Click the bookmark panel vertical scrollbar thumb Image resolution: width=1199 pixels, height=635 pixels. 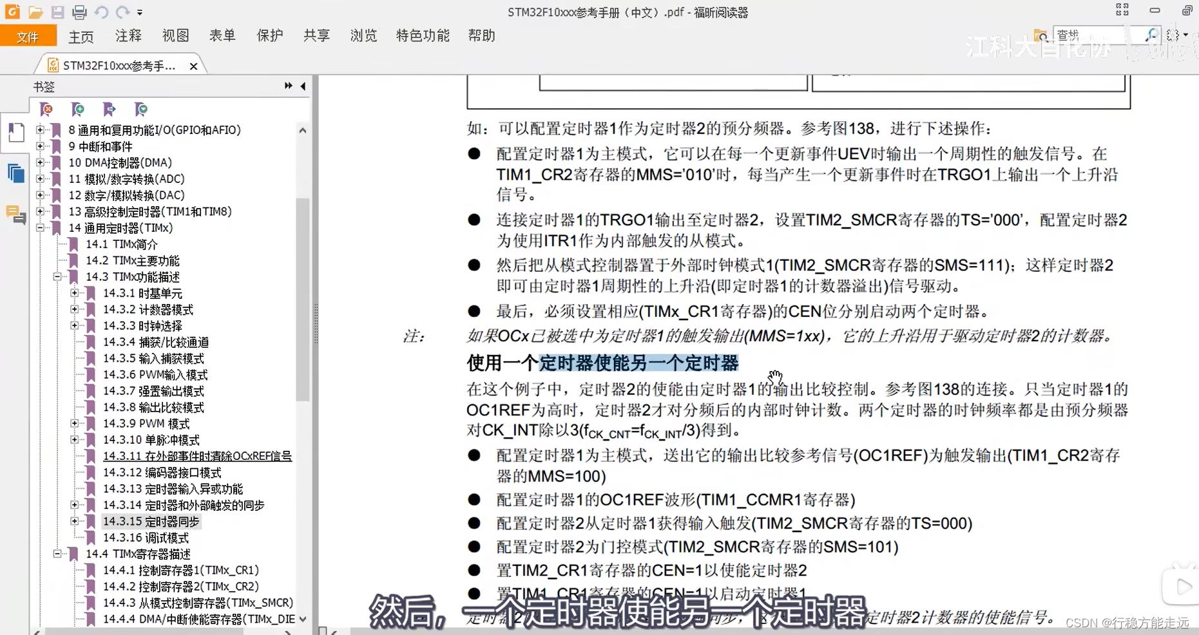(x=303, y=299)
